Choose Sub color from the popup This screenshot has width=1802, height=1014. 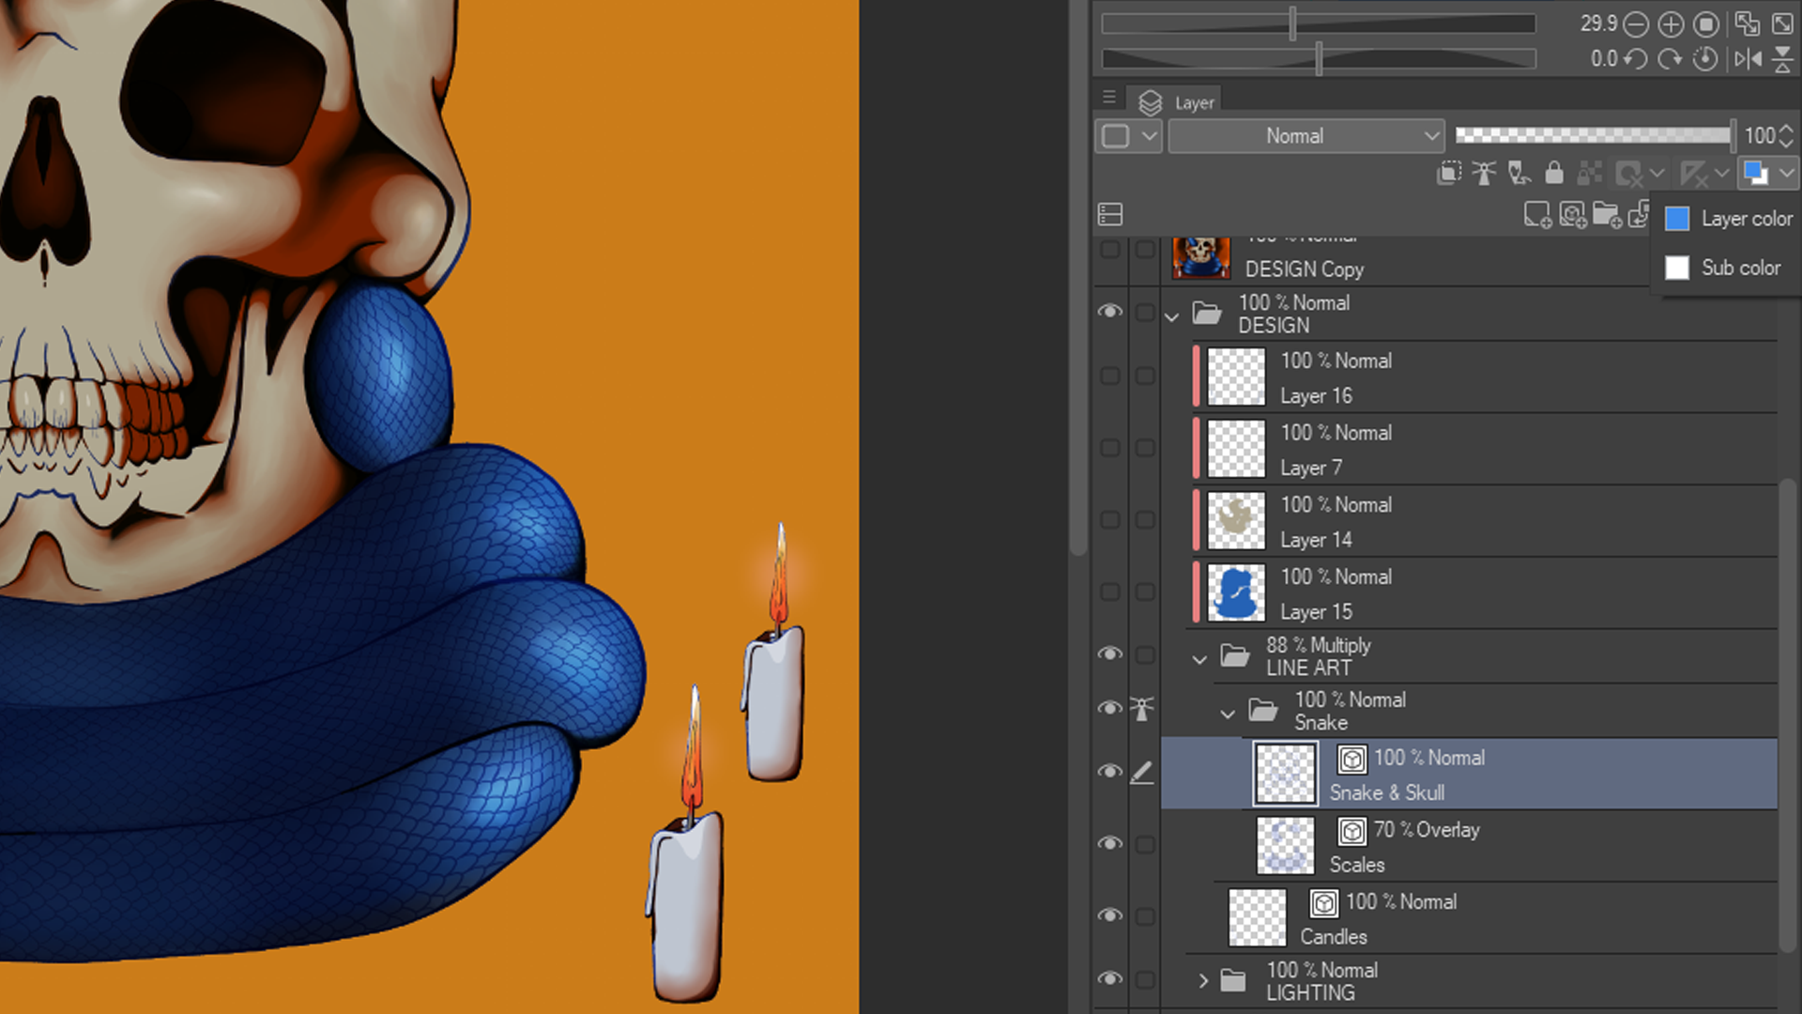pos(1727,268)
